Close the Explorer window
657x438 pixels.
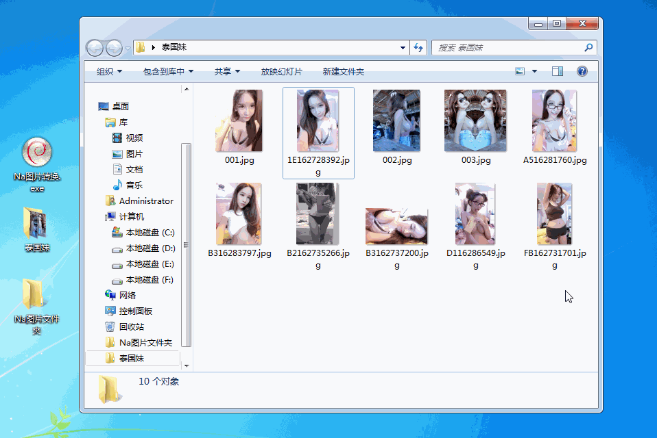pyautogui.click(x=582, y=23)
